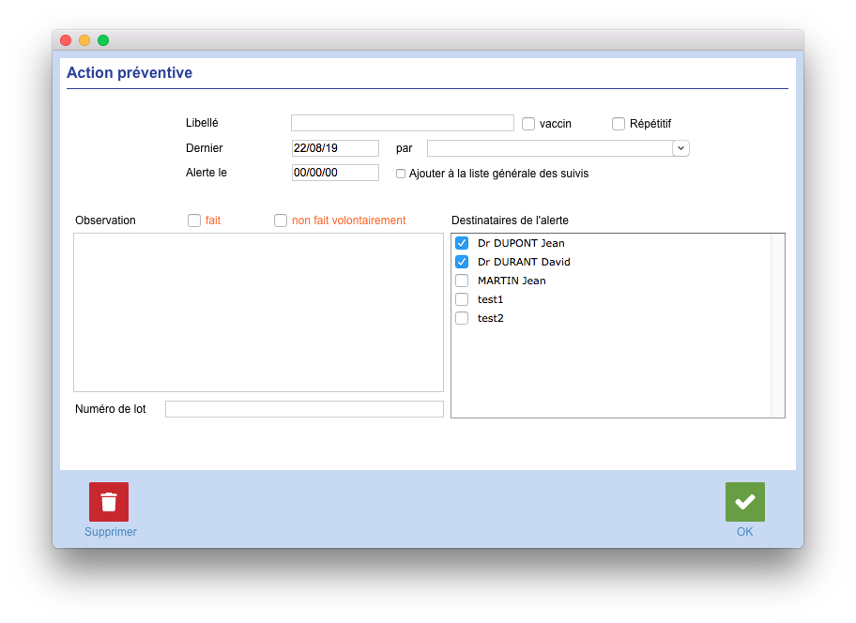Check the test1 recipient box
Image resolution: width=856 pixels, height=623 pixels.
462,299
